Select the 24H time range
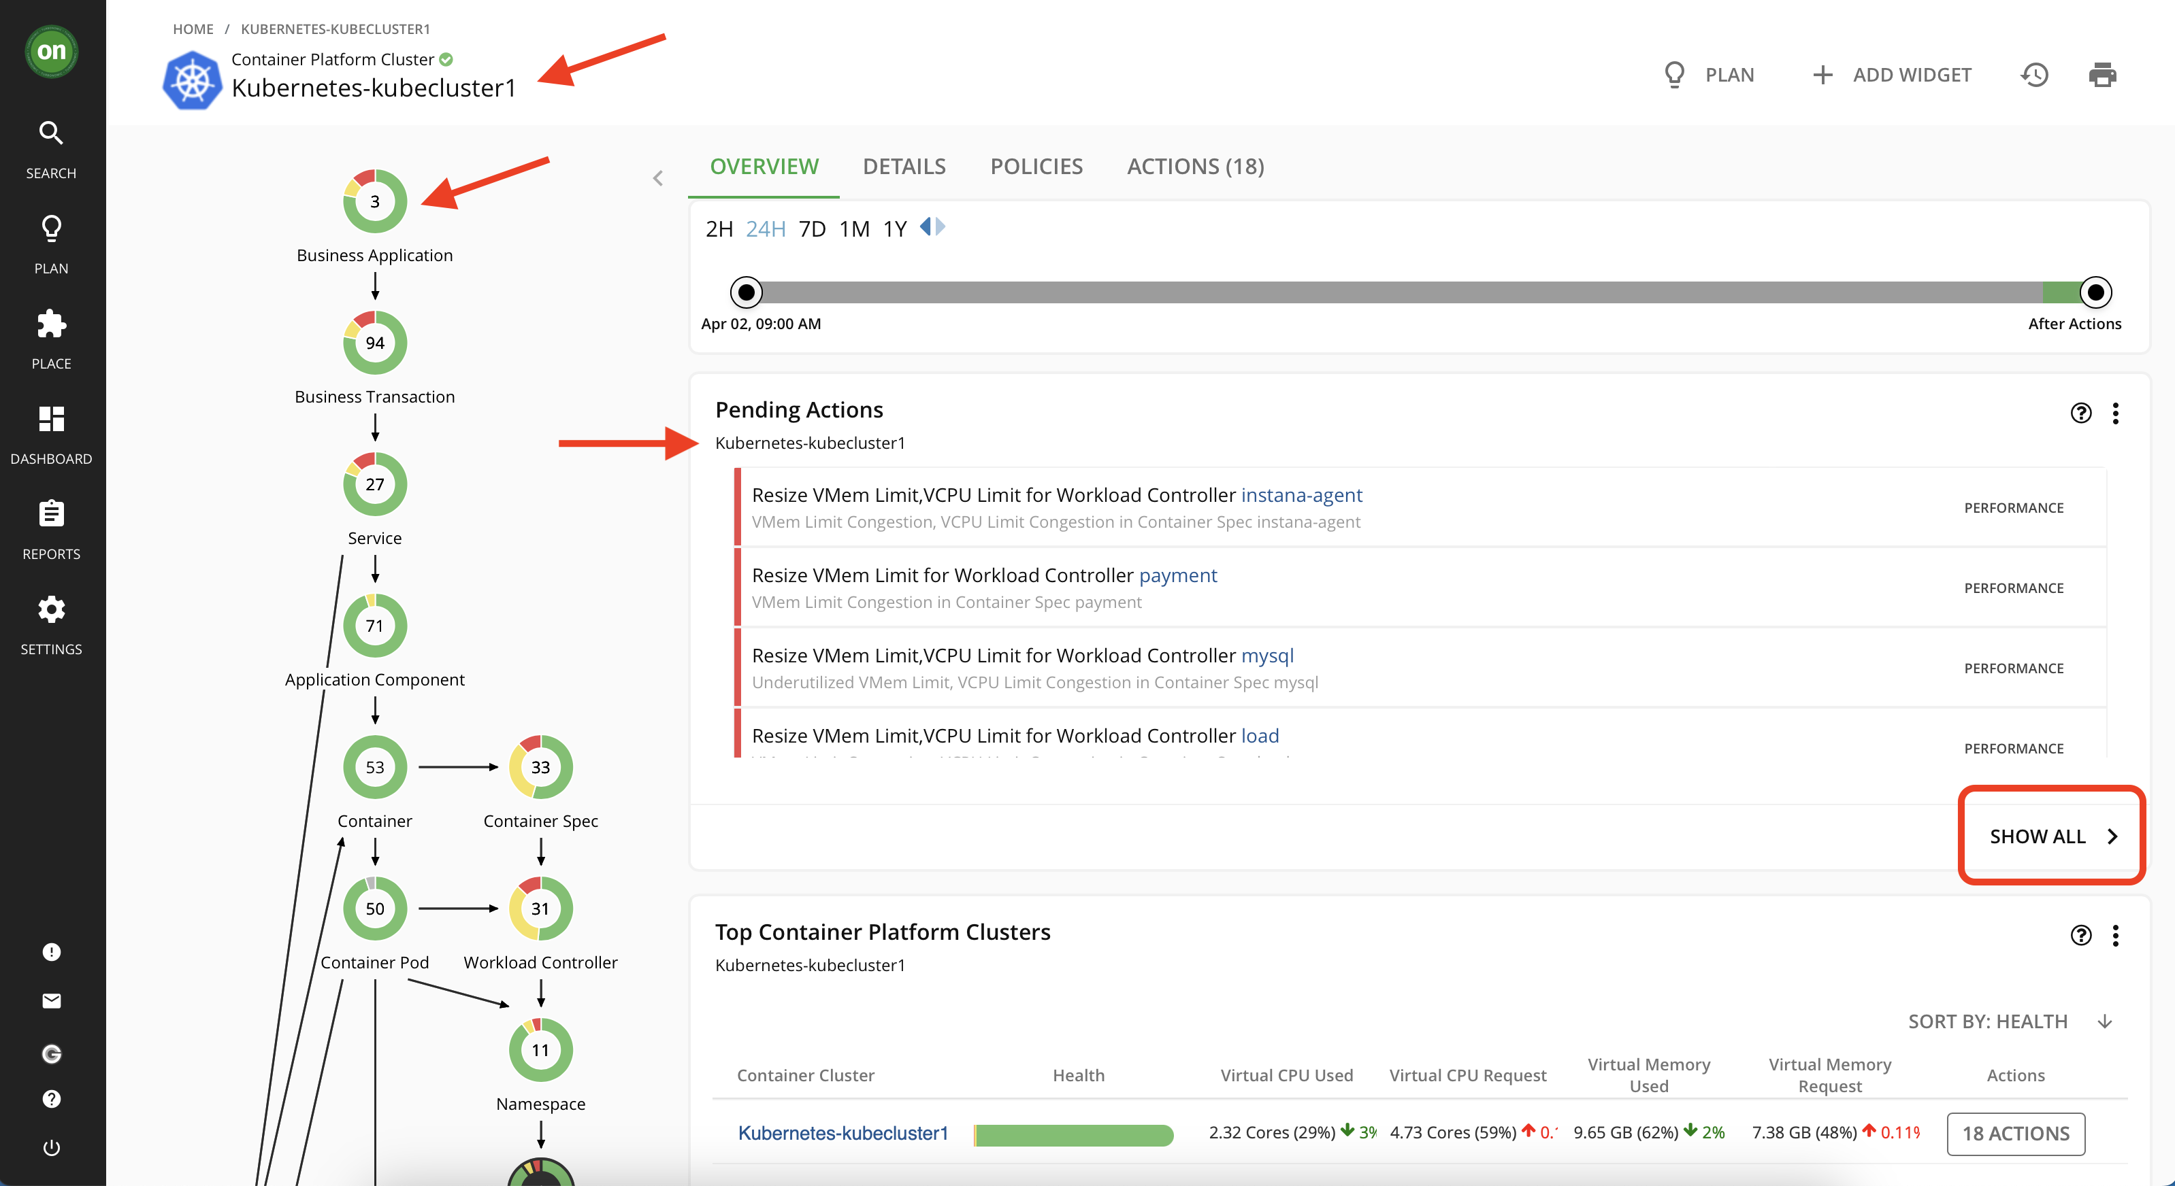The width and height of the screenshot is (2175, 1186). (x=765, y=228)
